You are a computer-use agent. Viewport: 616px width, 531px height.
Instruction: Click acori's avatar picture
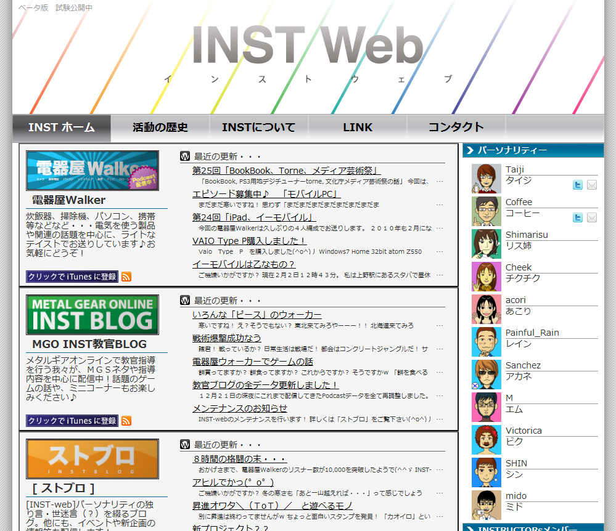[x=487, y=309]
